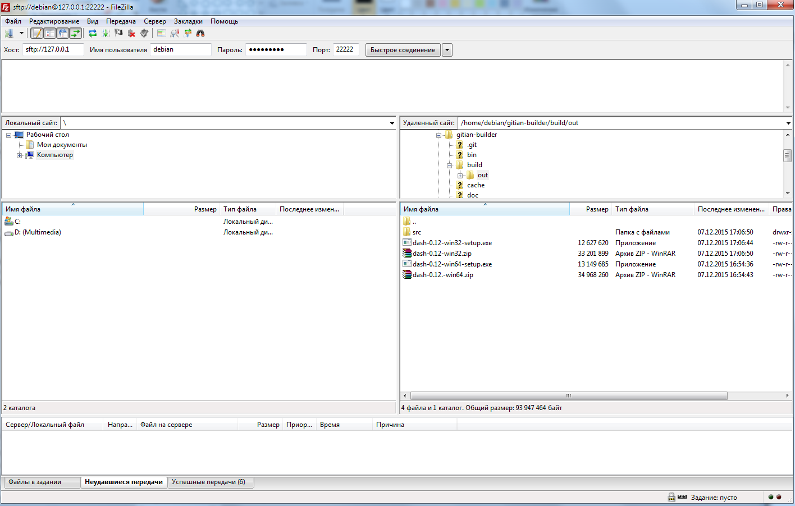The width and height of the screenshot is (795, 506).
Task: Select dash-0.12-win32.zip archive icon
Action: (x=407, y=253)
